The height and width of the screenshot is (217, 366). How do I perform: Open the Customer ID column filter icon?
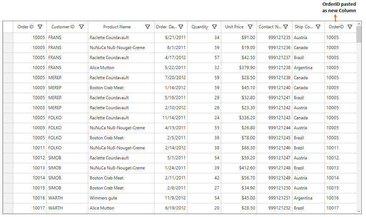pyautogui.click(x=81, y=26)
